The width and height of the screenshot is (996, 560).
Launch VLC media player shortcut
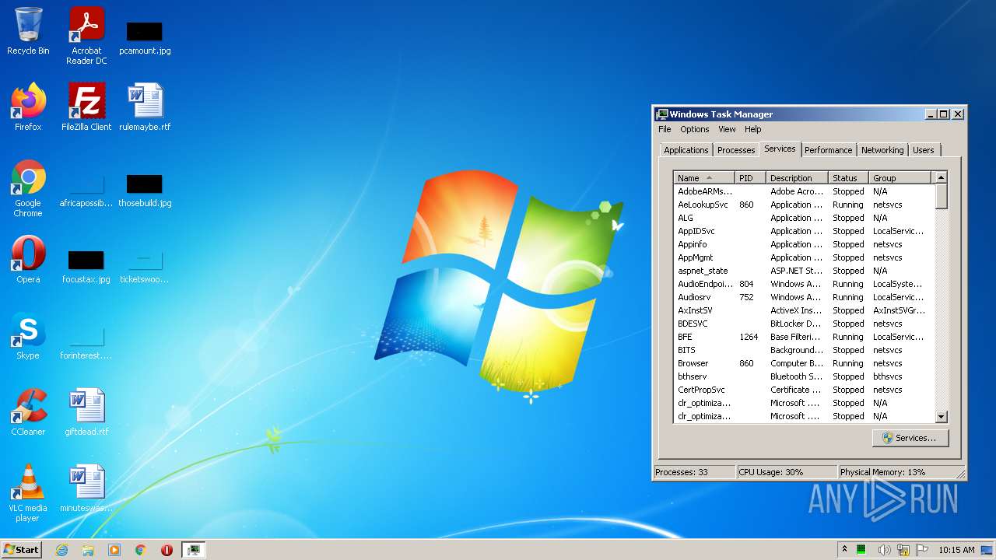(x=28, y=493)
